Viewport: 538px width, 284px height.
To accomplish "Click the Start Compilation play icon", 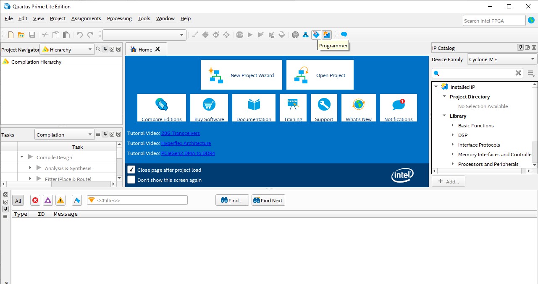I will (250, 35).
